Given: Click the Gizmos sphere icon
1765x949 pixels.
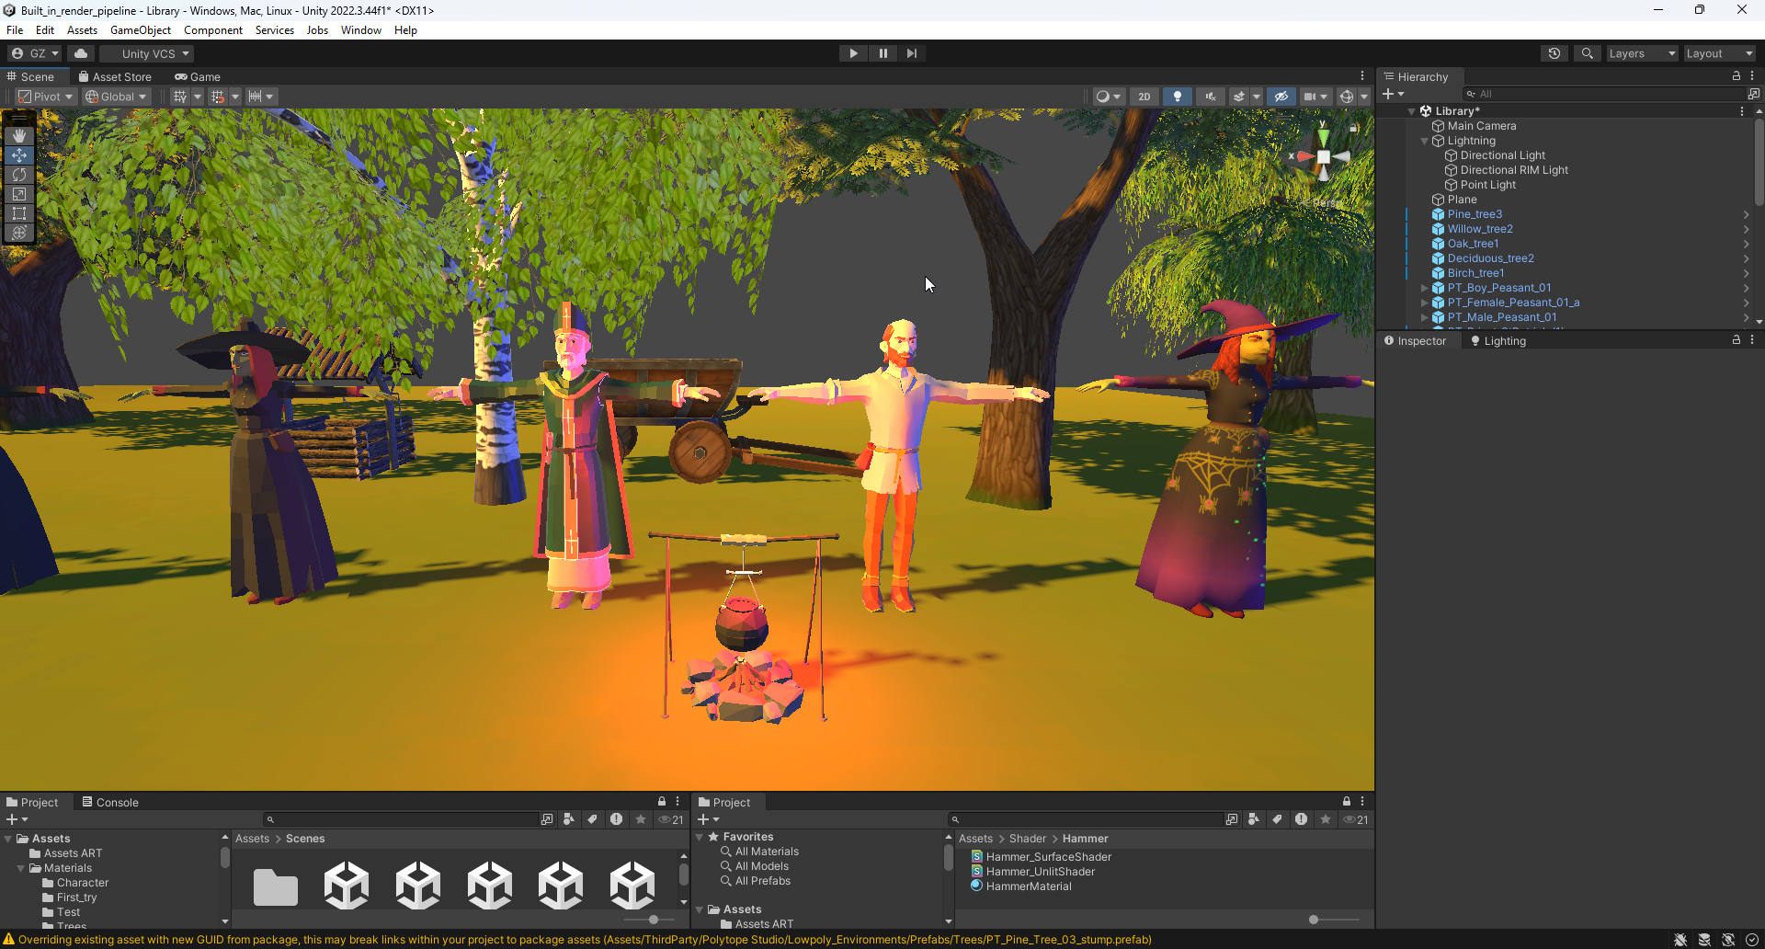Looking at the screenshot, I should point(1347,97).
